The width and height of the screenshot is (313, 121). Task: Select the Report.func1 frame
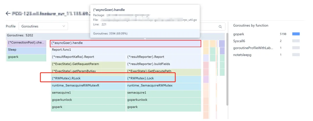(125, 50)
